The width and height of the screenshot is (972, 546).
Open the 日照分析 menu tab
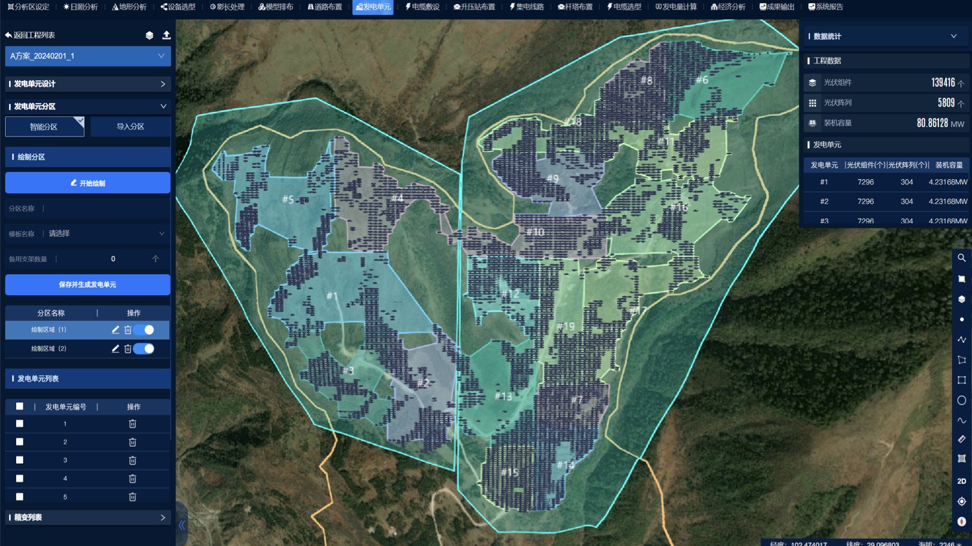[80, 6]
